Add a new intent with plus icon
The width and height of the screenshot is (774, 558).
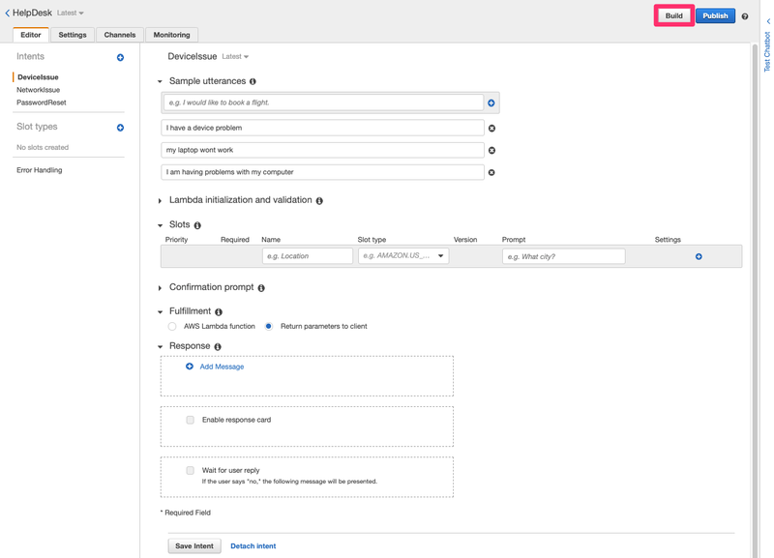pyautogui.click(x=120, y=58)
